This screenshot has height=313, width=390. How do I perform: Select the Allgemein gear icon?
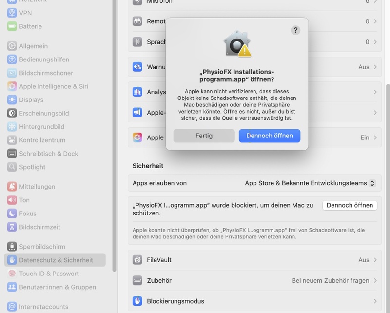[x=12, y=46]
